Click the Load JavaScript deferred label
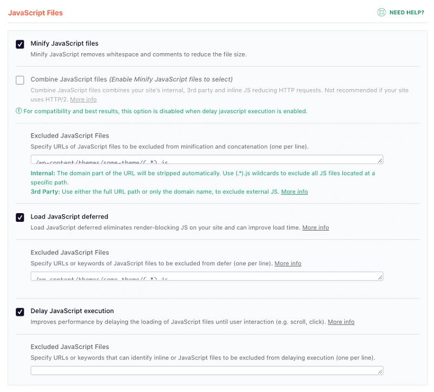 [x=69, y=217]
